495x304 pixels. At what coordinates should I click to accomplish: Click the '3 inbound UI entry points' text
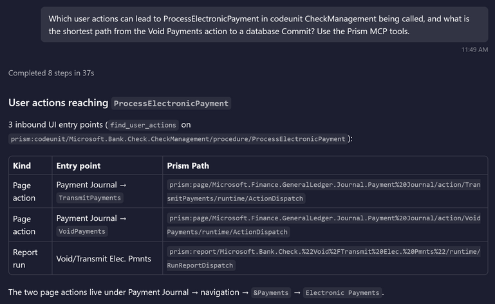(x=56, y=125)
